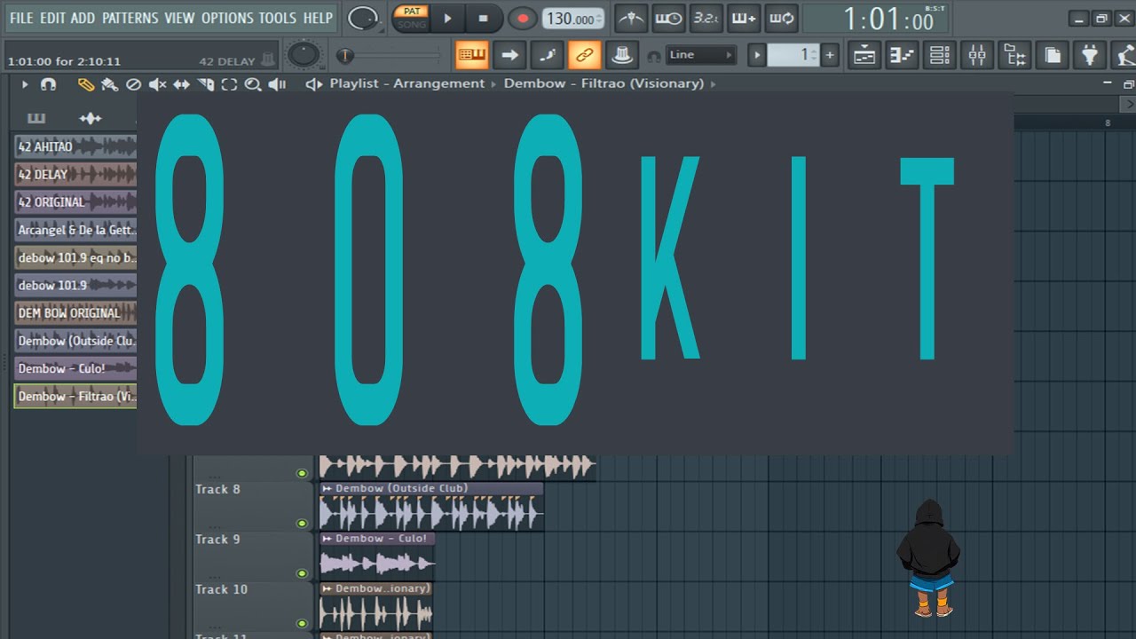Choose the Select marquee tool
This screenshot has width=1136, height=639.
[229, 84]
